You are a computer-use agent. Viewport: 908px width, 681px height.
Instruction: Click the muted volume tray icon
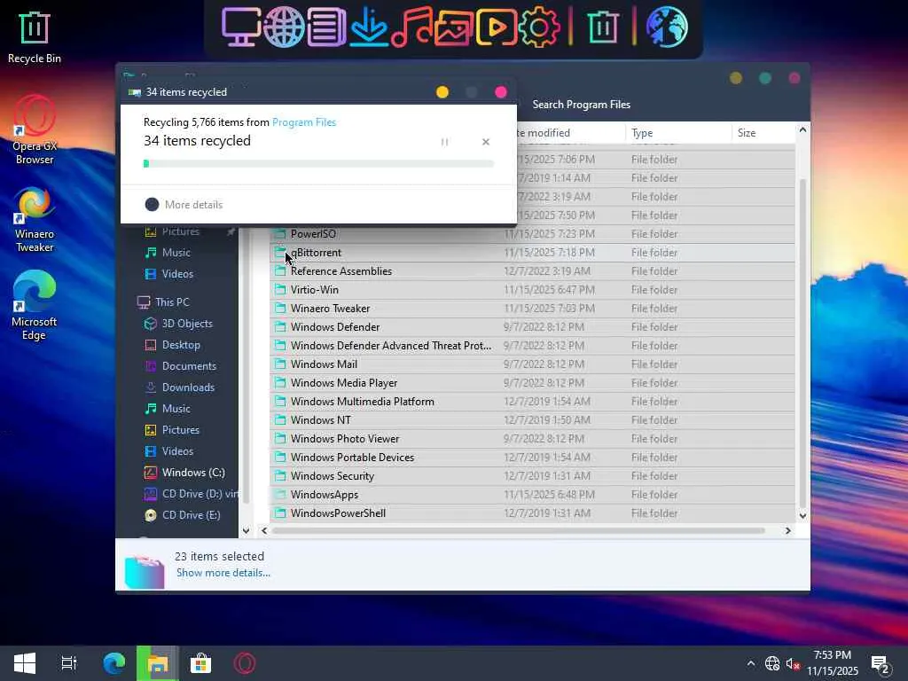tap(793, 663)
